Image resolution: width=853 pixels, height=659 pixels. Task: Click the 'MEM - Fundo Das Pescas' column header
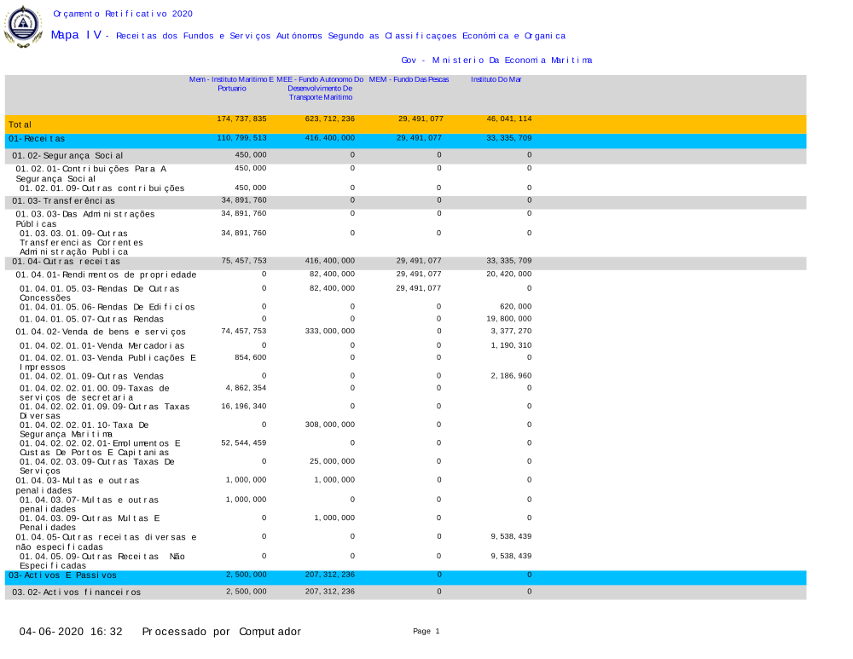tap(409, 79)
